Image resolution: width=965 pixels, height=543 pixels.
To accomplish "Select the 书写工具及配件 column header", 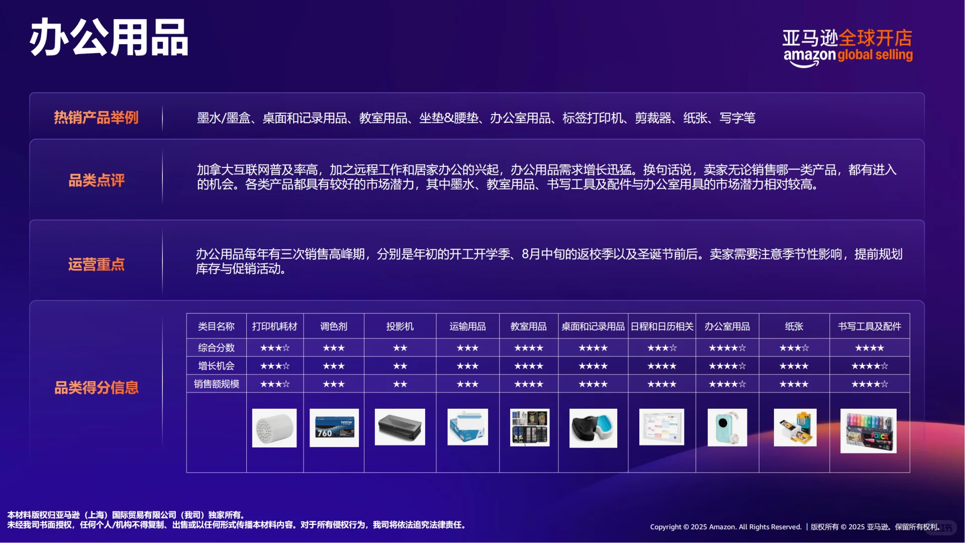I will (868, 326).
